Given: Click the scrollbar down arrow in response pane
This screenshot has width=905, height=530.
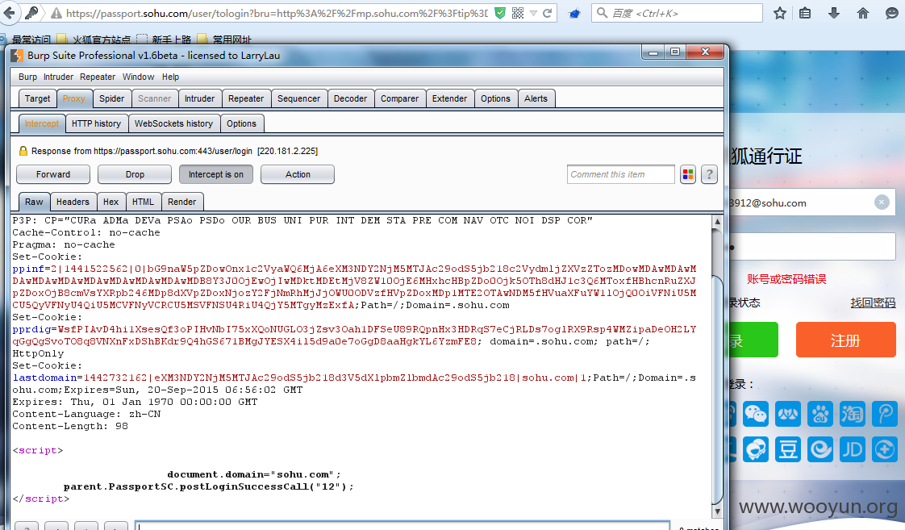Looking at the screenshot, I should (717, 511).
